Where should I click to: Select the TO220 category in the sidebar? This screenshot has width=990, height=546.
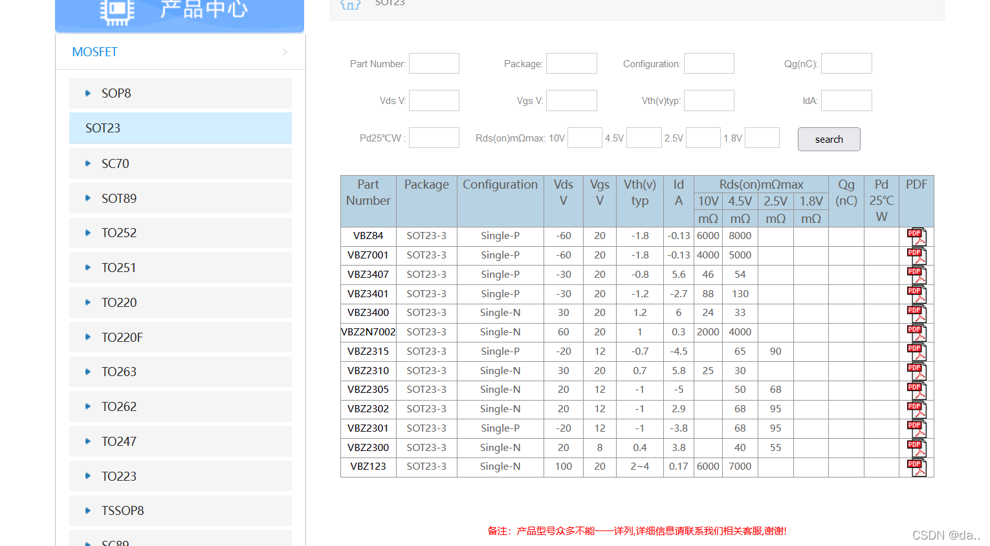pyautogui.click(x=119, y=302)
